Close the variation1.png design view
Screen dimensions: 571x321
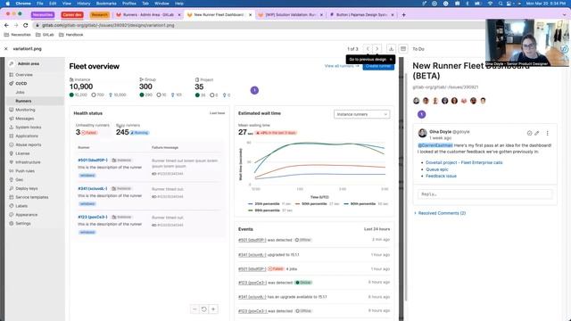pyautogui.click(x=6, y=49)
